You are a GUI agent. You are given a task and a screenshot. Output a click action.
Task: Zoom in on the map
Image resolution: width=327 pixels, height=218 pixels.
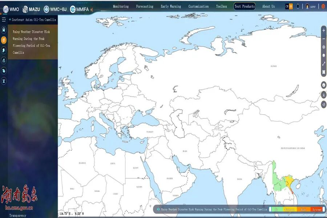click(323, 30)
